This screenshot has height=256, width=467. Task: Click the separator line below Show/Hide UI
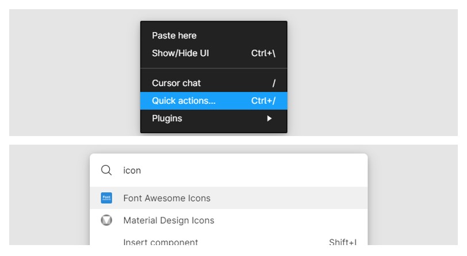[213, 68]
